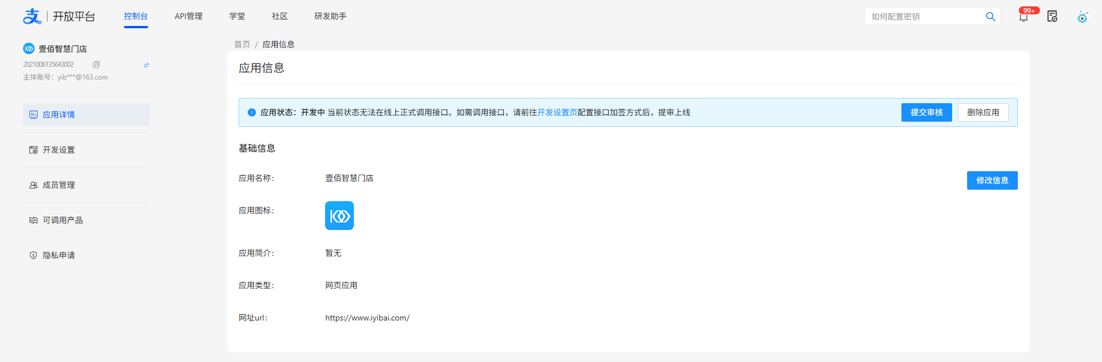Select 开发设置 in the sidebar
Viewport: 1102px width, 362px height.
pos(86,150)
